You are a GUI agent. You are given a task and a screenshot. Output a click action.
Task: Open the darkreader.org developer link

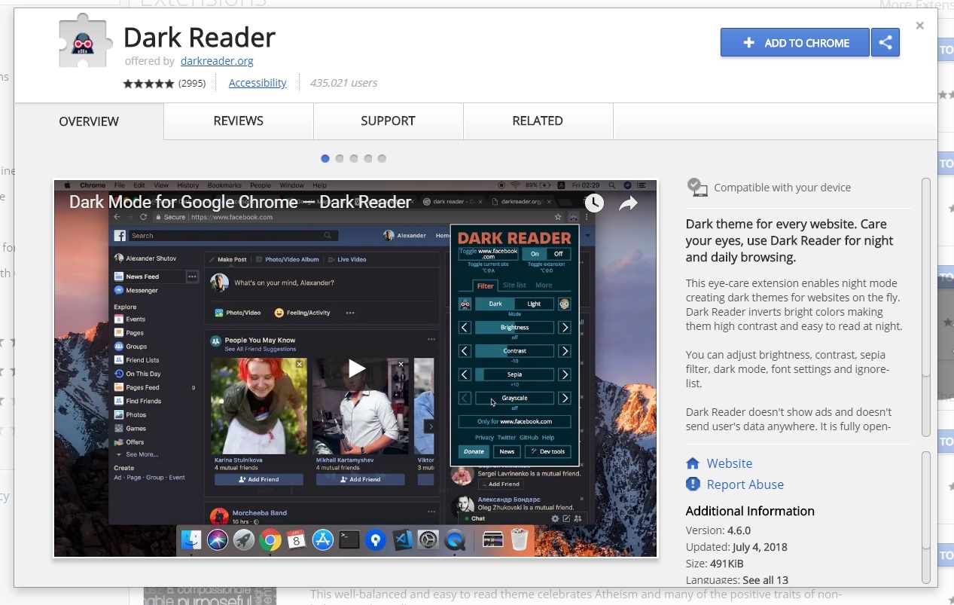tap(217, 61)
